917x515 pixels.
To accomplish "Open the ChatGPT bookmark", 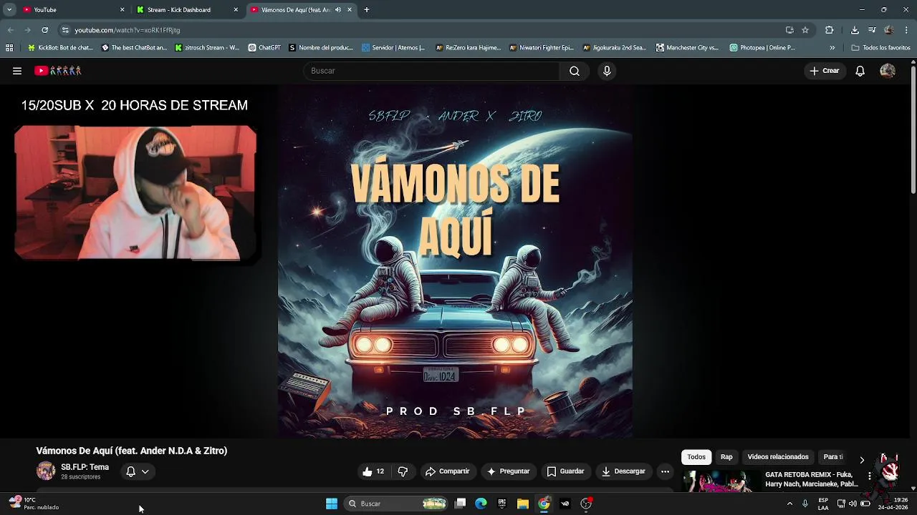I will [264, 48].
